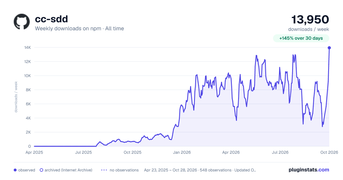Click the 8K y-axis label
This screenshot has height=180, width=343.
(28, 90)
